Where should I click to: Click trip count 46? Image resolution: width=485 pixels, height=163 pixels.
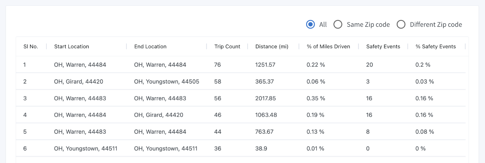coord(218,115)
